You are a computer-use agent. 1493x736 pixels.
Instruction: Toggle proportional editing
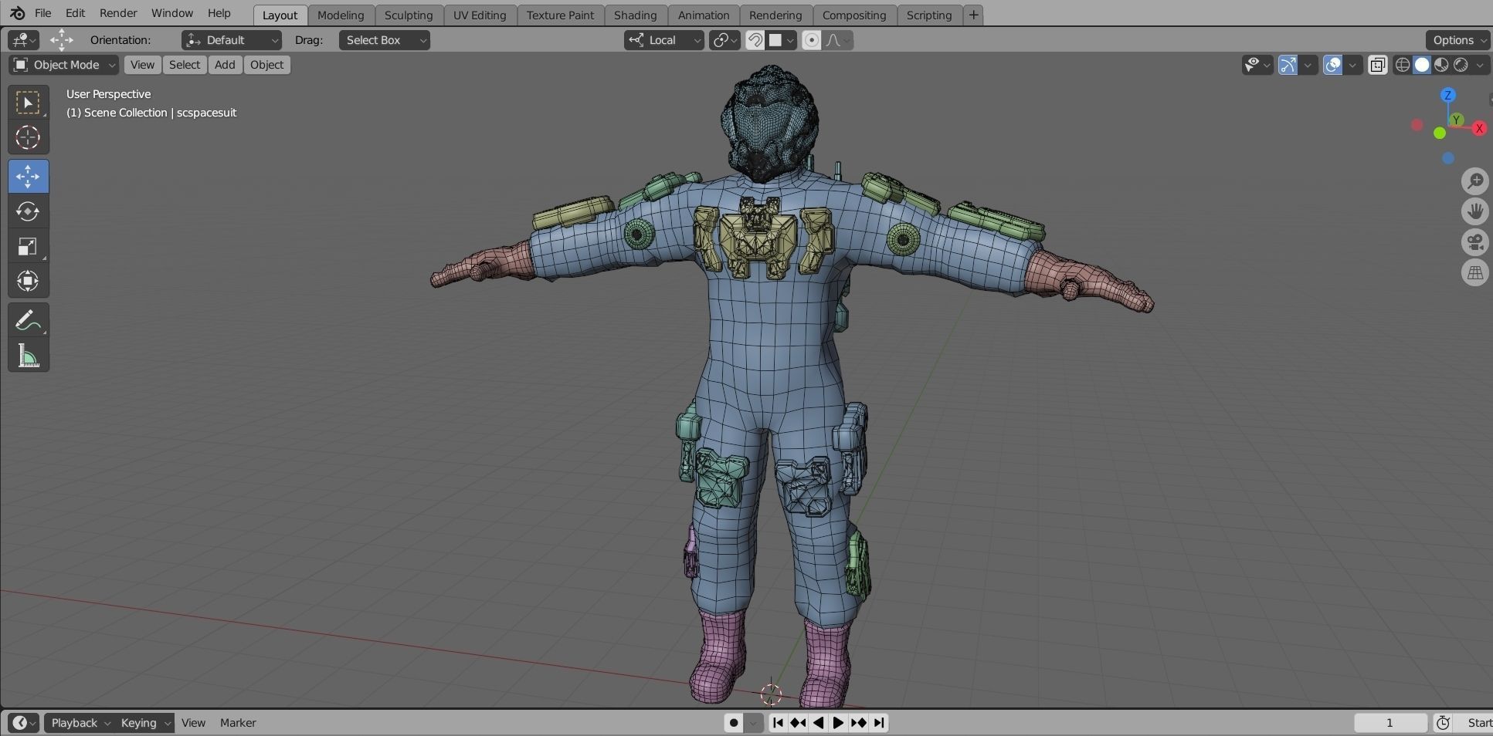pyautogui.click(x=811, y=40)
